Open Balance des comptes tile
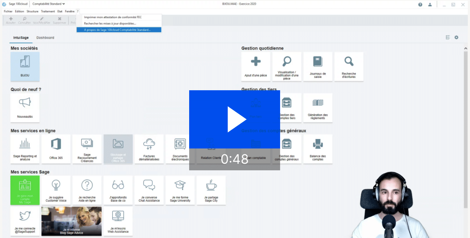This screenshot has width=470, height=238. 318,149
